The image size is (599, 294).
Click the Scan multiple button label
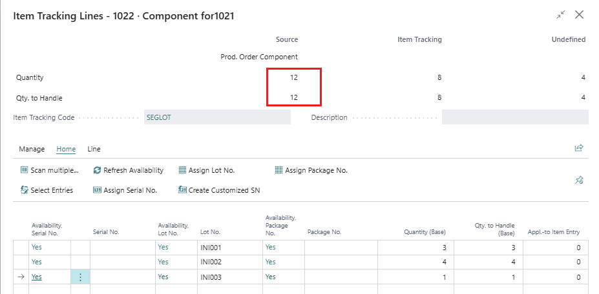coord(55,170)
